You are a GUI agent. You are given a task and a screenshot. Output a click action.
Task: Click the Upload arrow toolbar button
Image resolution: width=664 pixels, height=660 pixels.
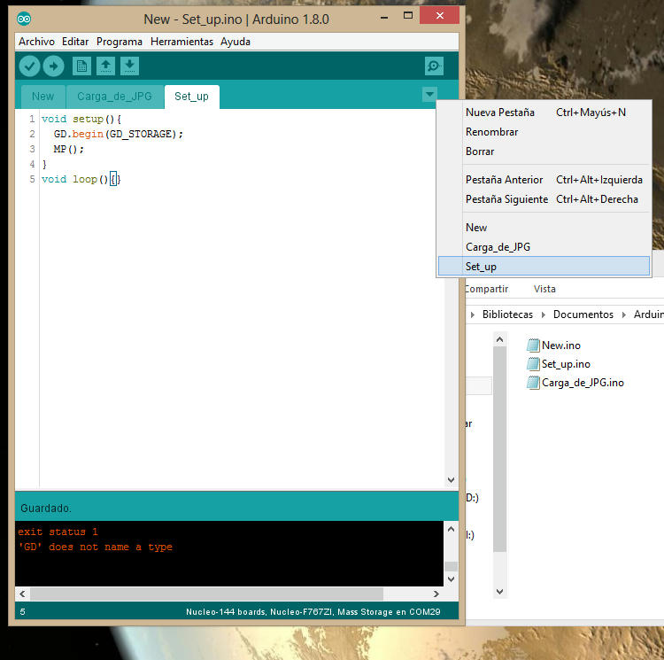click(53, 66)
